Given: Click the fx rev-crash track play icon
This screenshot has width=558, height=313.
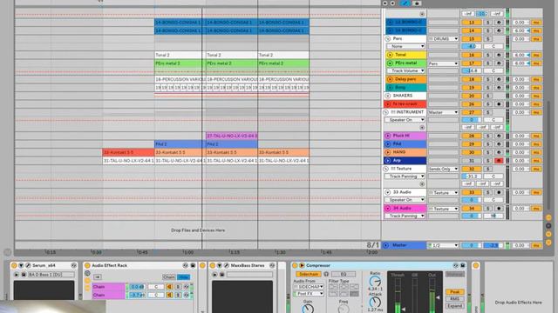Looking at the screenshot, I should (x=388, y=104).
